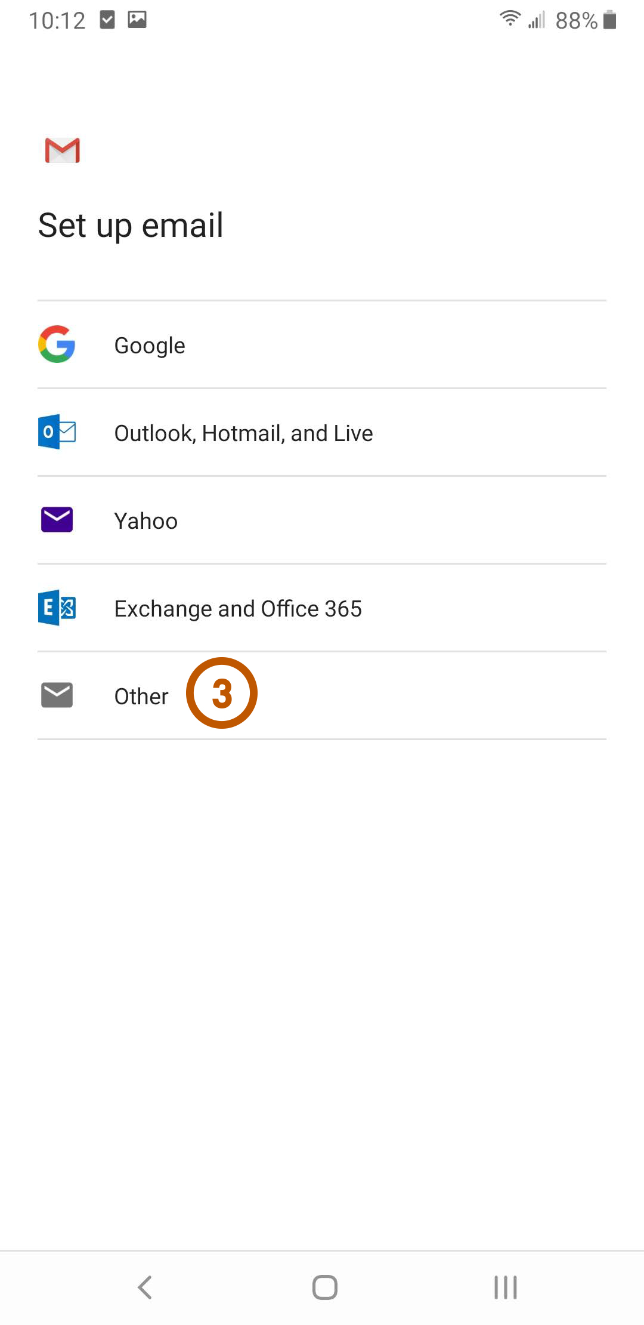Tap the orange circled number 3 marker

(222, 693)
